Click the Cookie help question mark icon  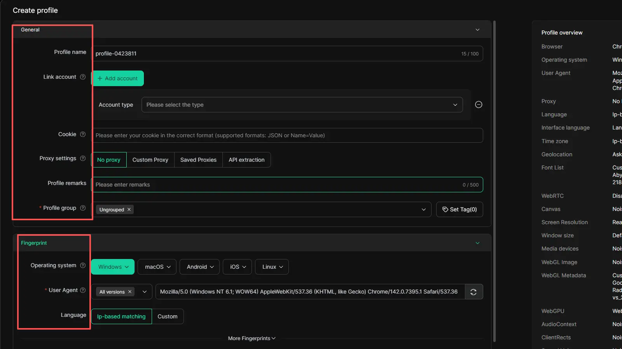click(x=83, y=134)
